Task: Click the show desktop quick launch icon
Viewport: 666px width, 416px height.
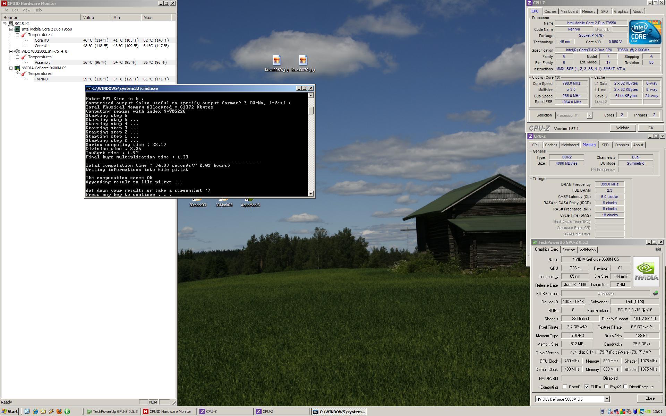Action: (x=27, y=411)
